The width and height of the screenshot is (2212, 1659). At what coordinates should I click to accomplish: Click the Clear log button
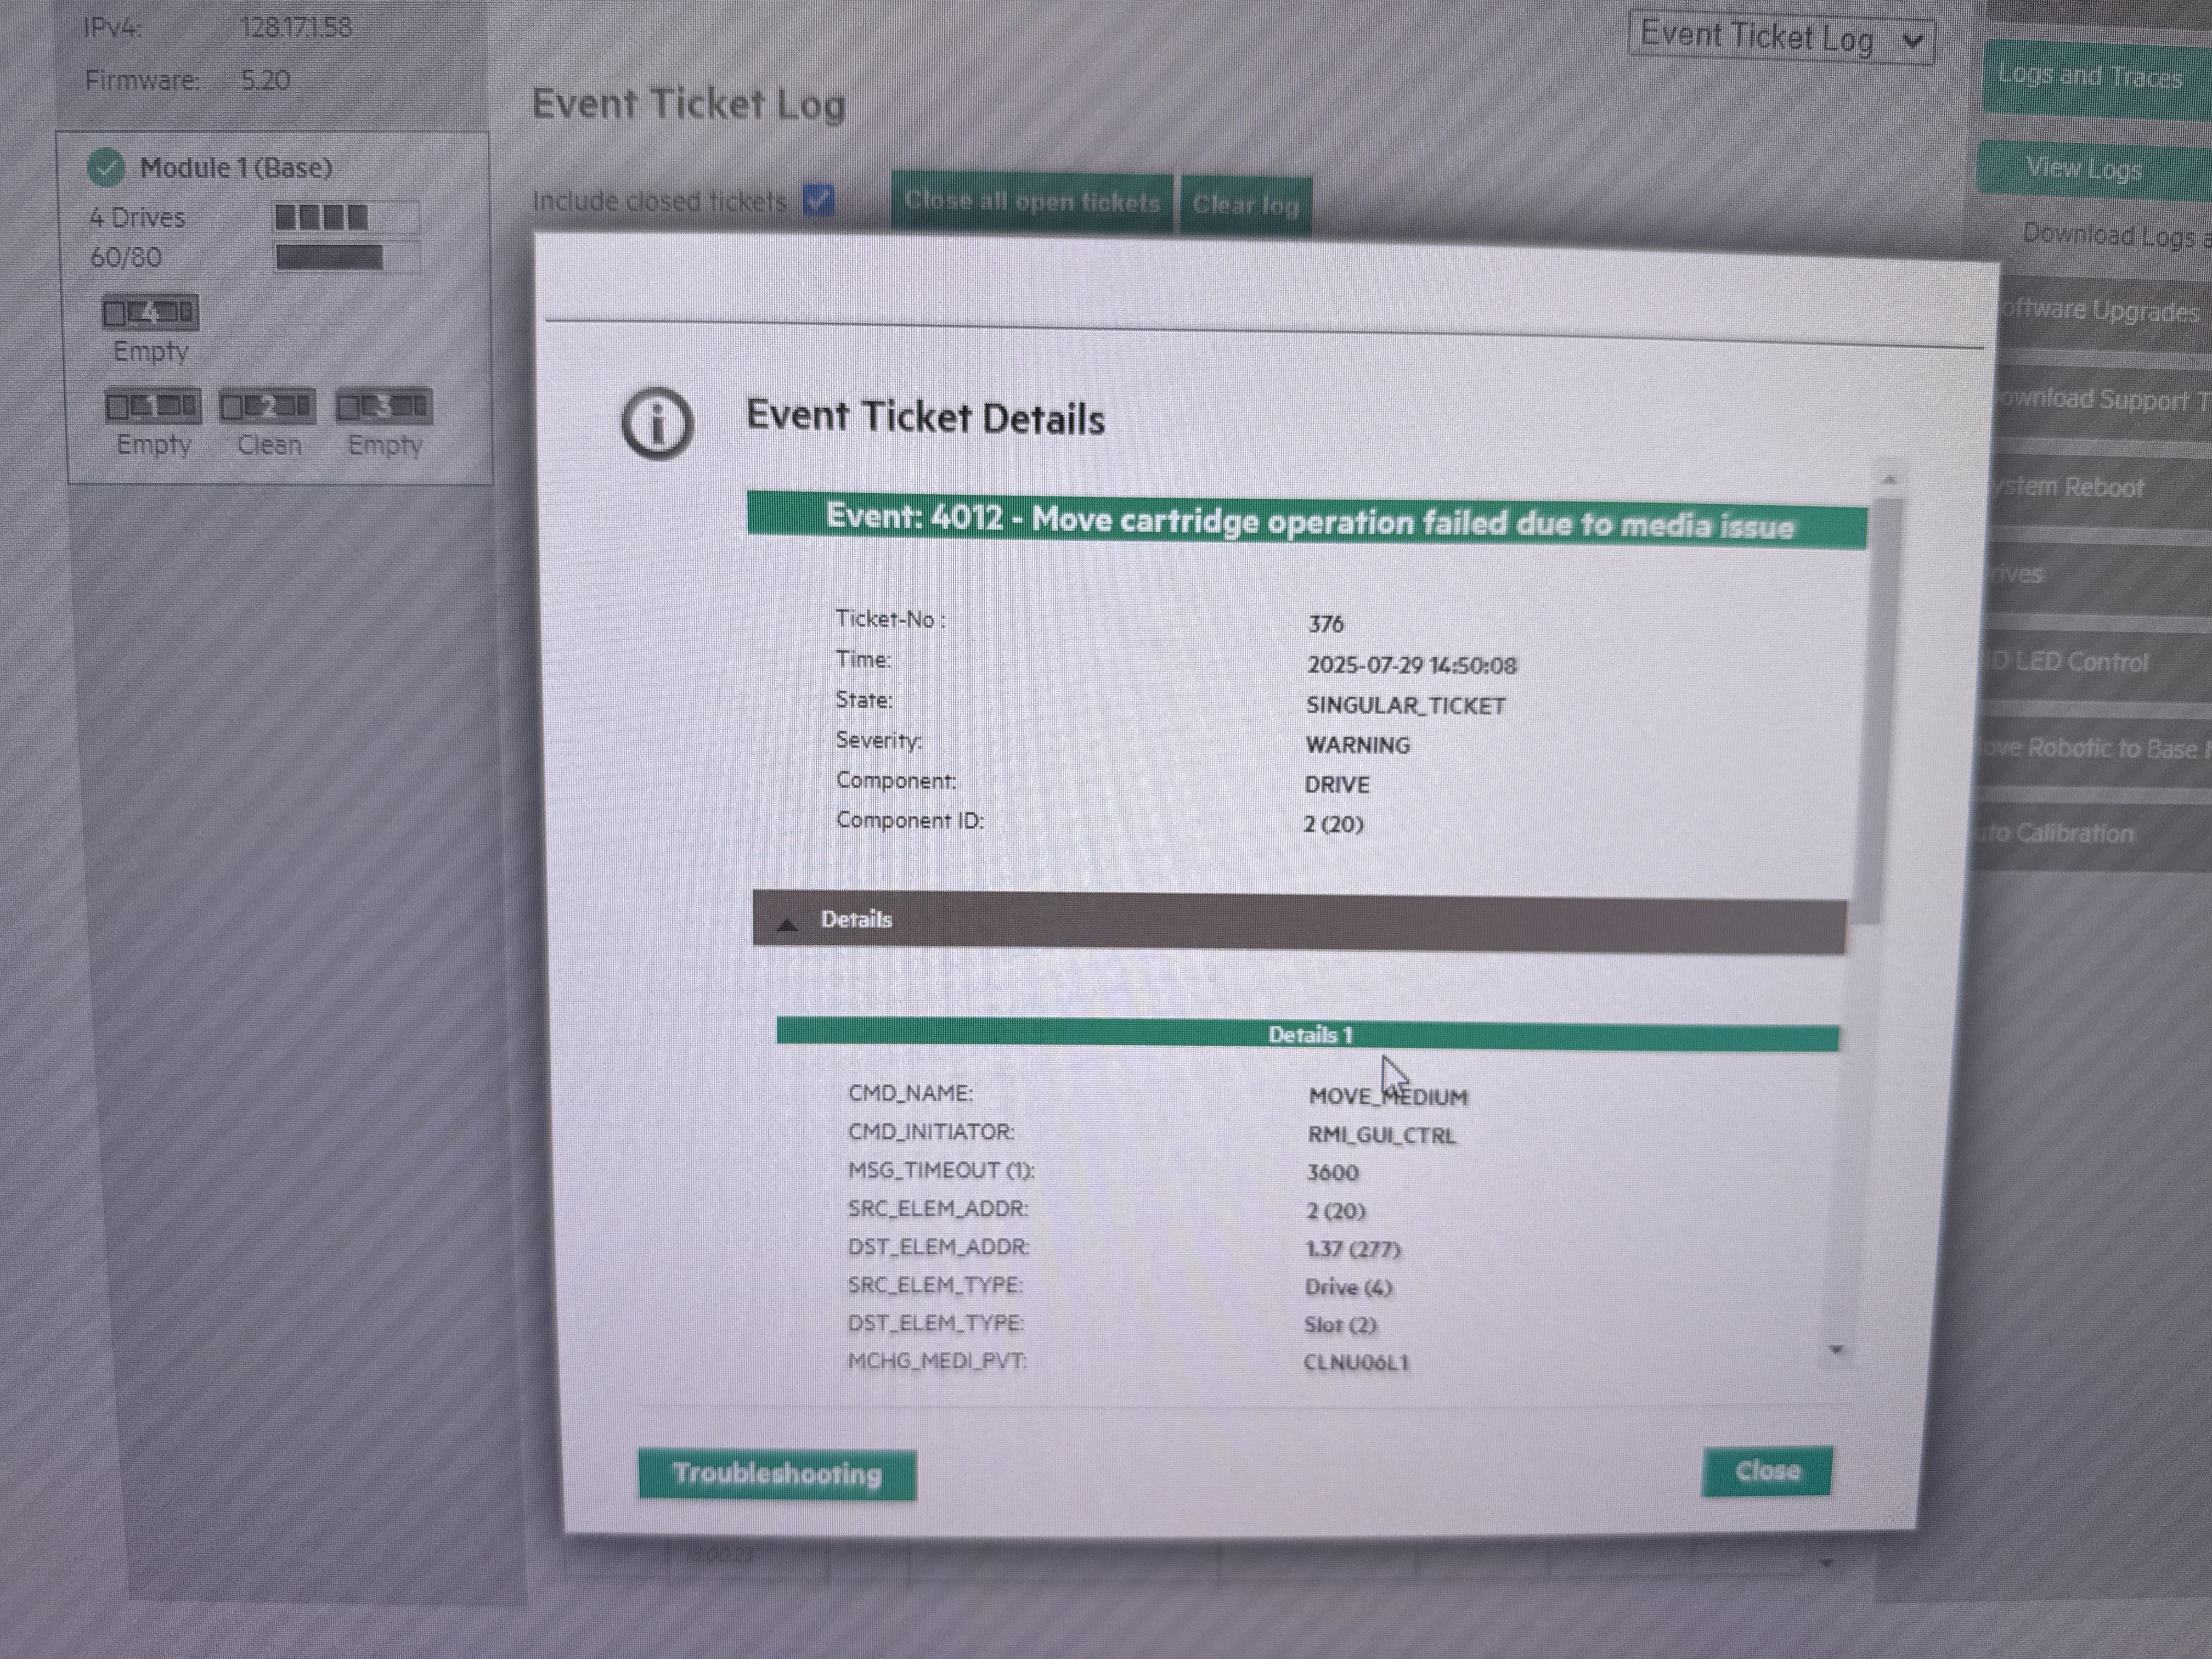click(1245, 205)
